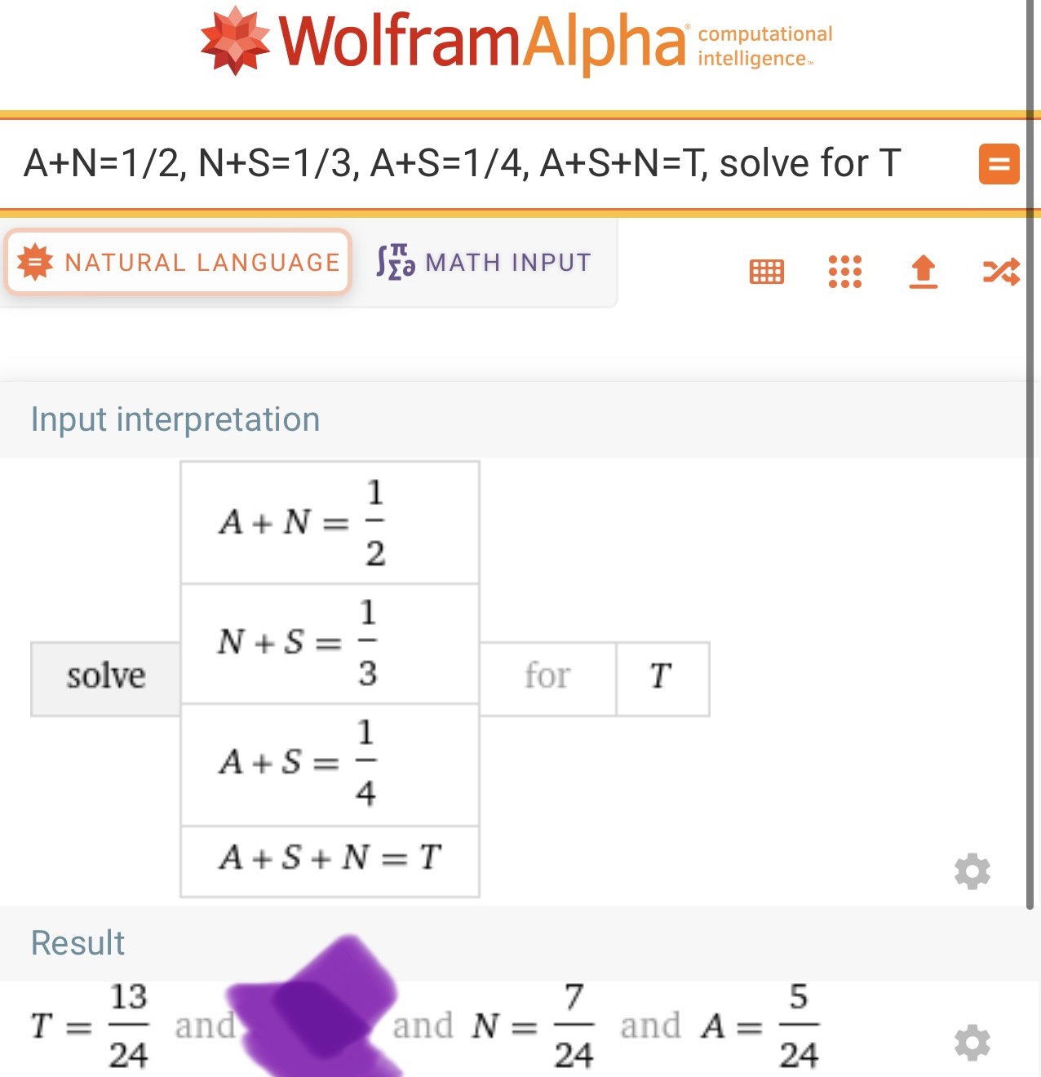Click the random shuffle icon
The height and width of the screenshot is (1077, 1041).
(1001, 272)
